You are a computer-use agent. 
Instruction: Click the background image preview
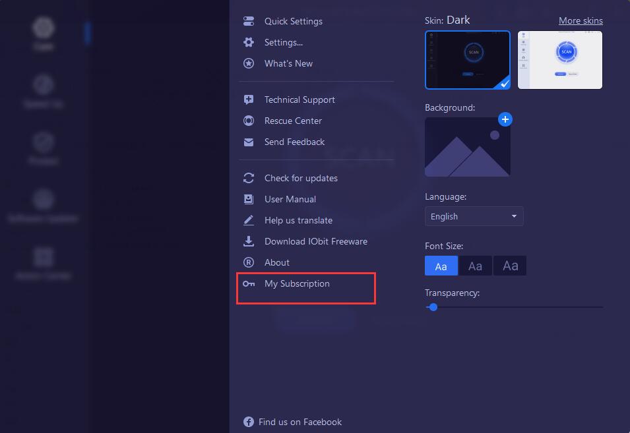coord(467,147)
